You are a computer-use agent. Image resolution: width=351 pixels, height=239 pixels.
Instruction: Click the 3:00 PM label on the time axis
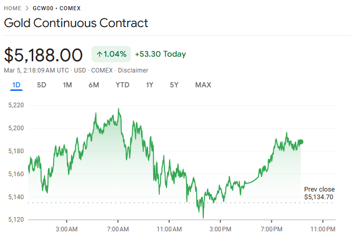220,228
